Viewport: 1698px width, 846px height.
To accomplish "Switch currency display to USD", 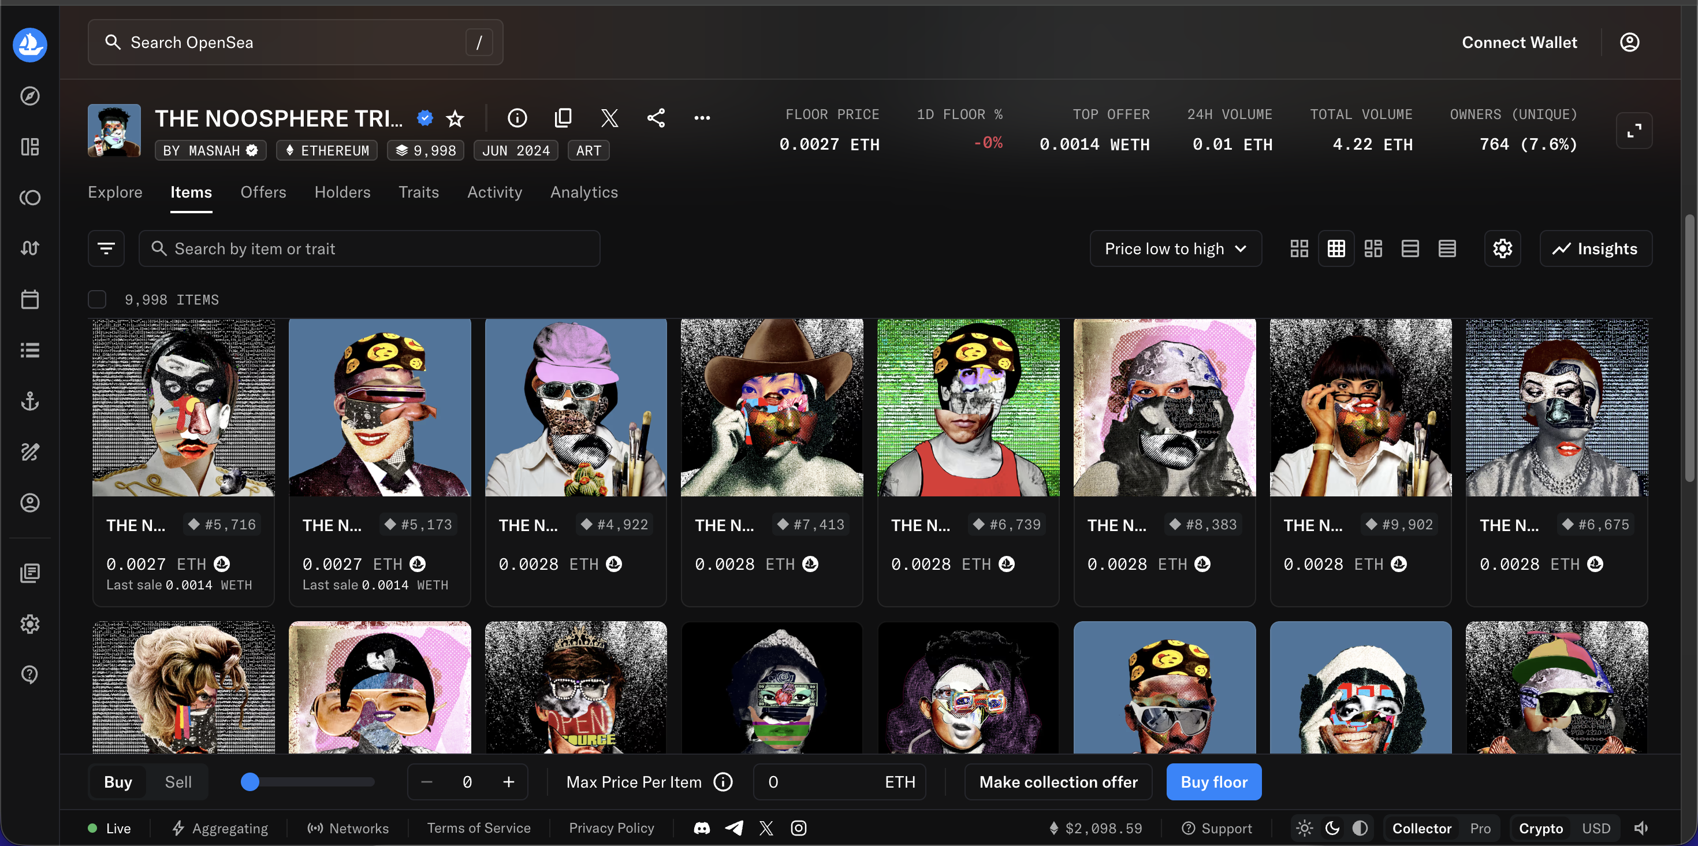I will pos(1596,828).
